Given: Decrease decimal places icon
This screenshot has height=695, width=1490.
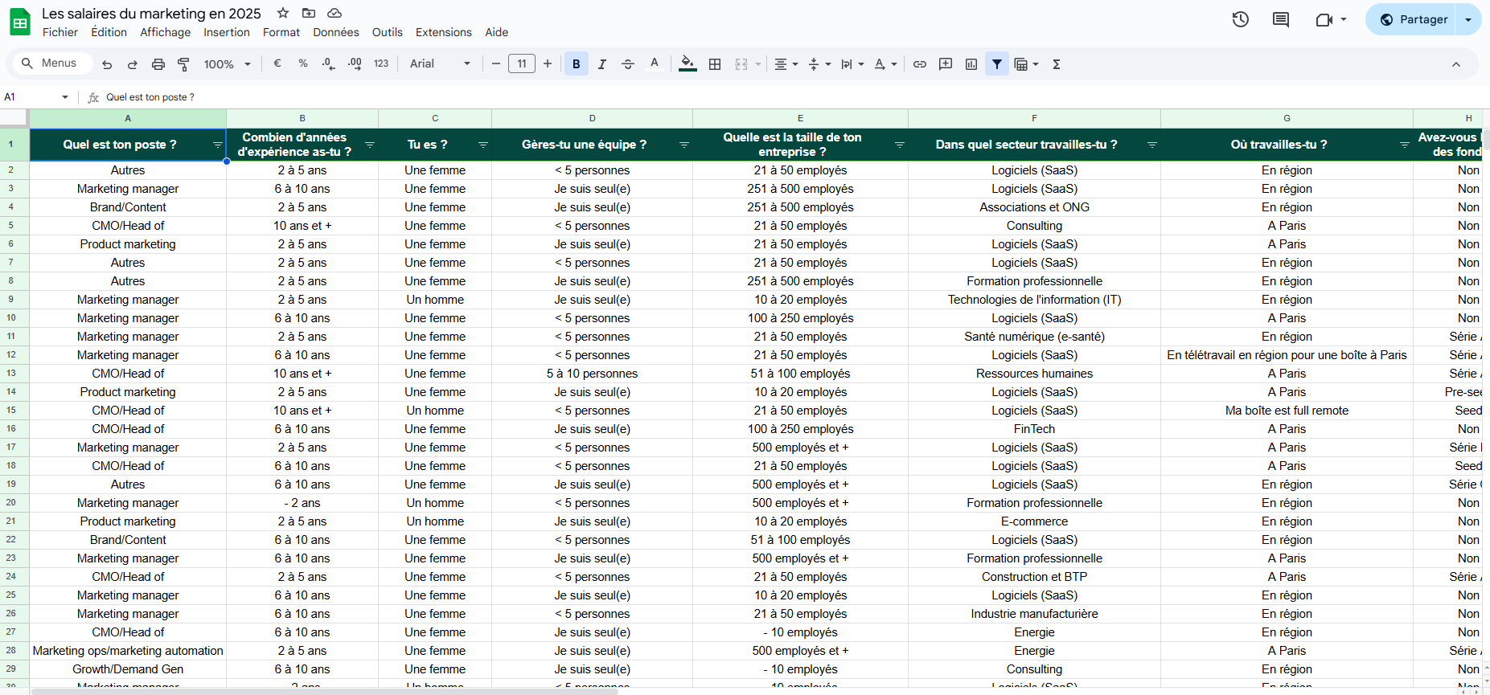Looking at the screenshot, I should pos(328,64).
